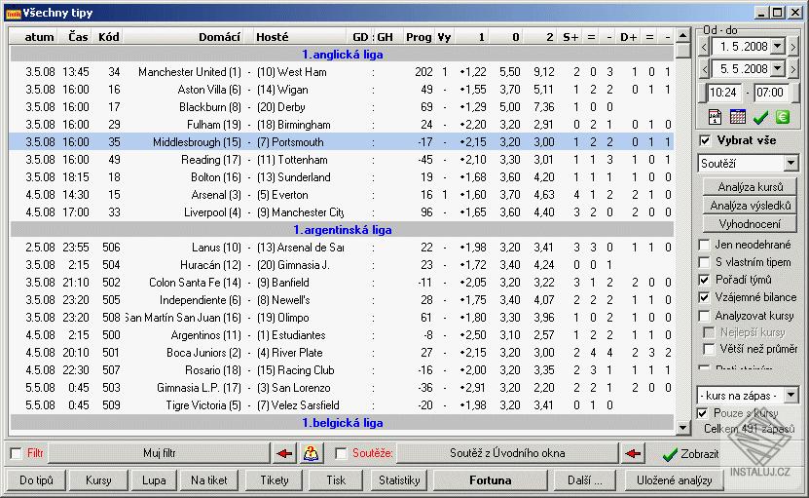
Task: Open Uložené analýzy button
Action: click(674, 480)
